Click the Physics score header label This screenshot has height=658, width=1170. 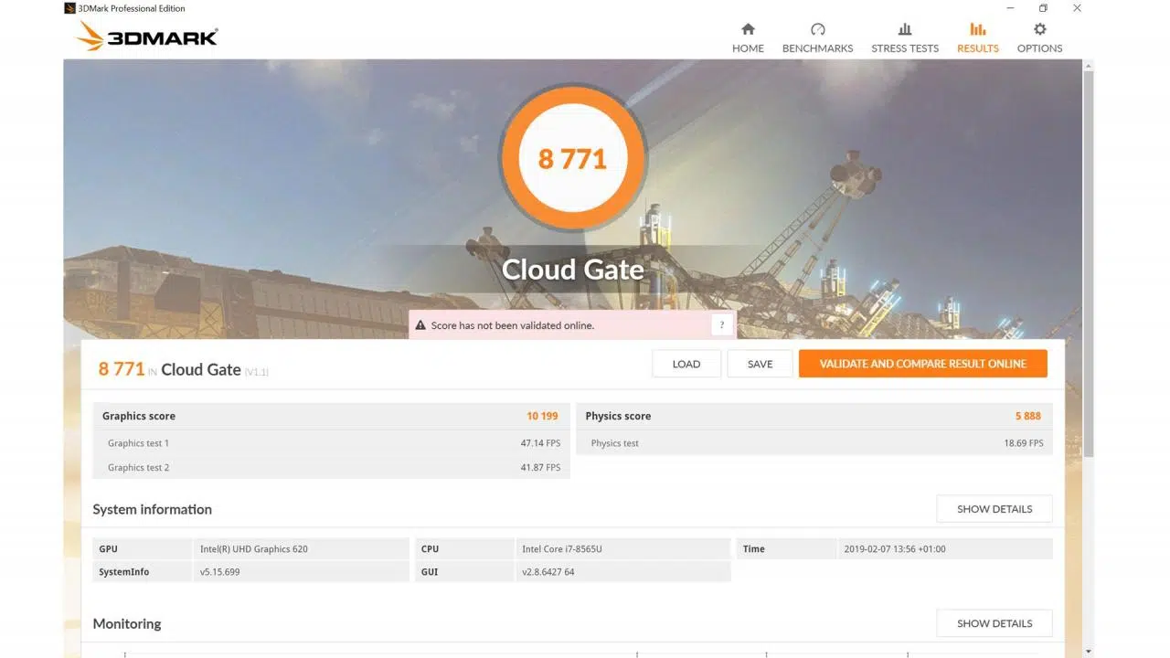618,416
